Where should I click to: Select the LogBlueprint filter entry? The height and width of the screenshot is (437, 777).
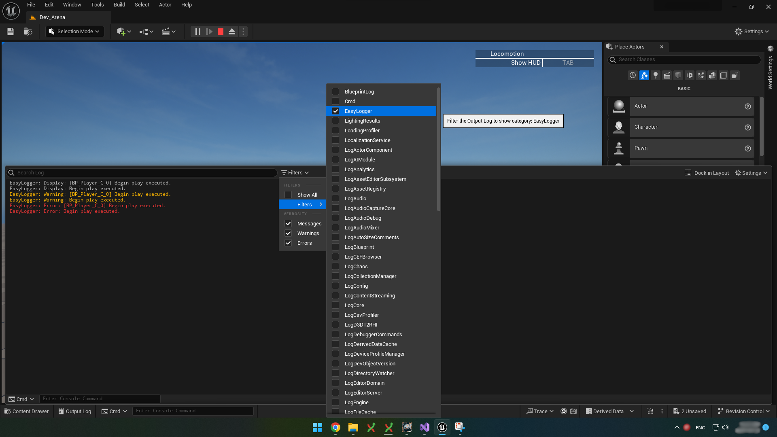click(359, 247)
